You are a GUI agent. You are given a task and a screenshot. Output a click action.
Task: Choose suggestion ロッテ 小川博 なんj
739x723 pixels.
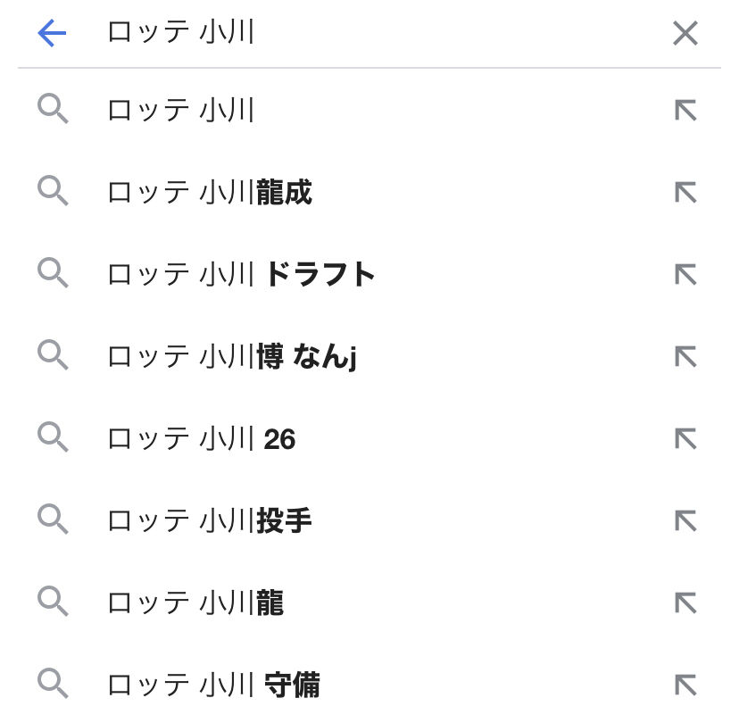[x=369, y=356]
